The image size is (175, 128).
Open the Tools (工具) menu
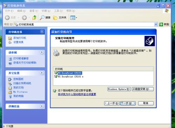pyautogui.click(x=58, y=11)
